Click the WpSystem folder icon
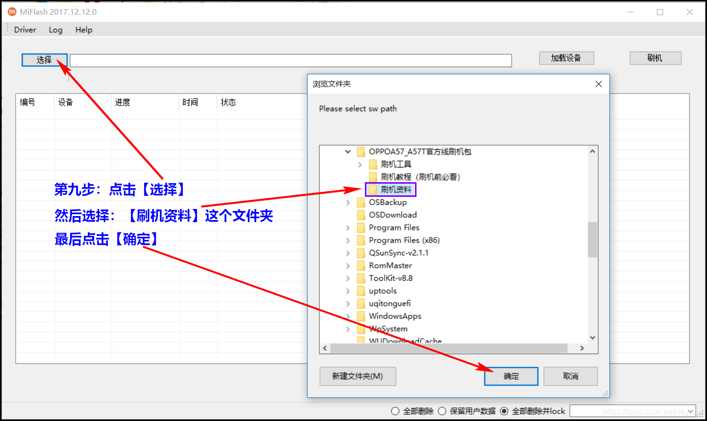 tap(361, 329)
